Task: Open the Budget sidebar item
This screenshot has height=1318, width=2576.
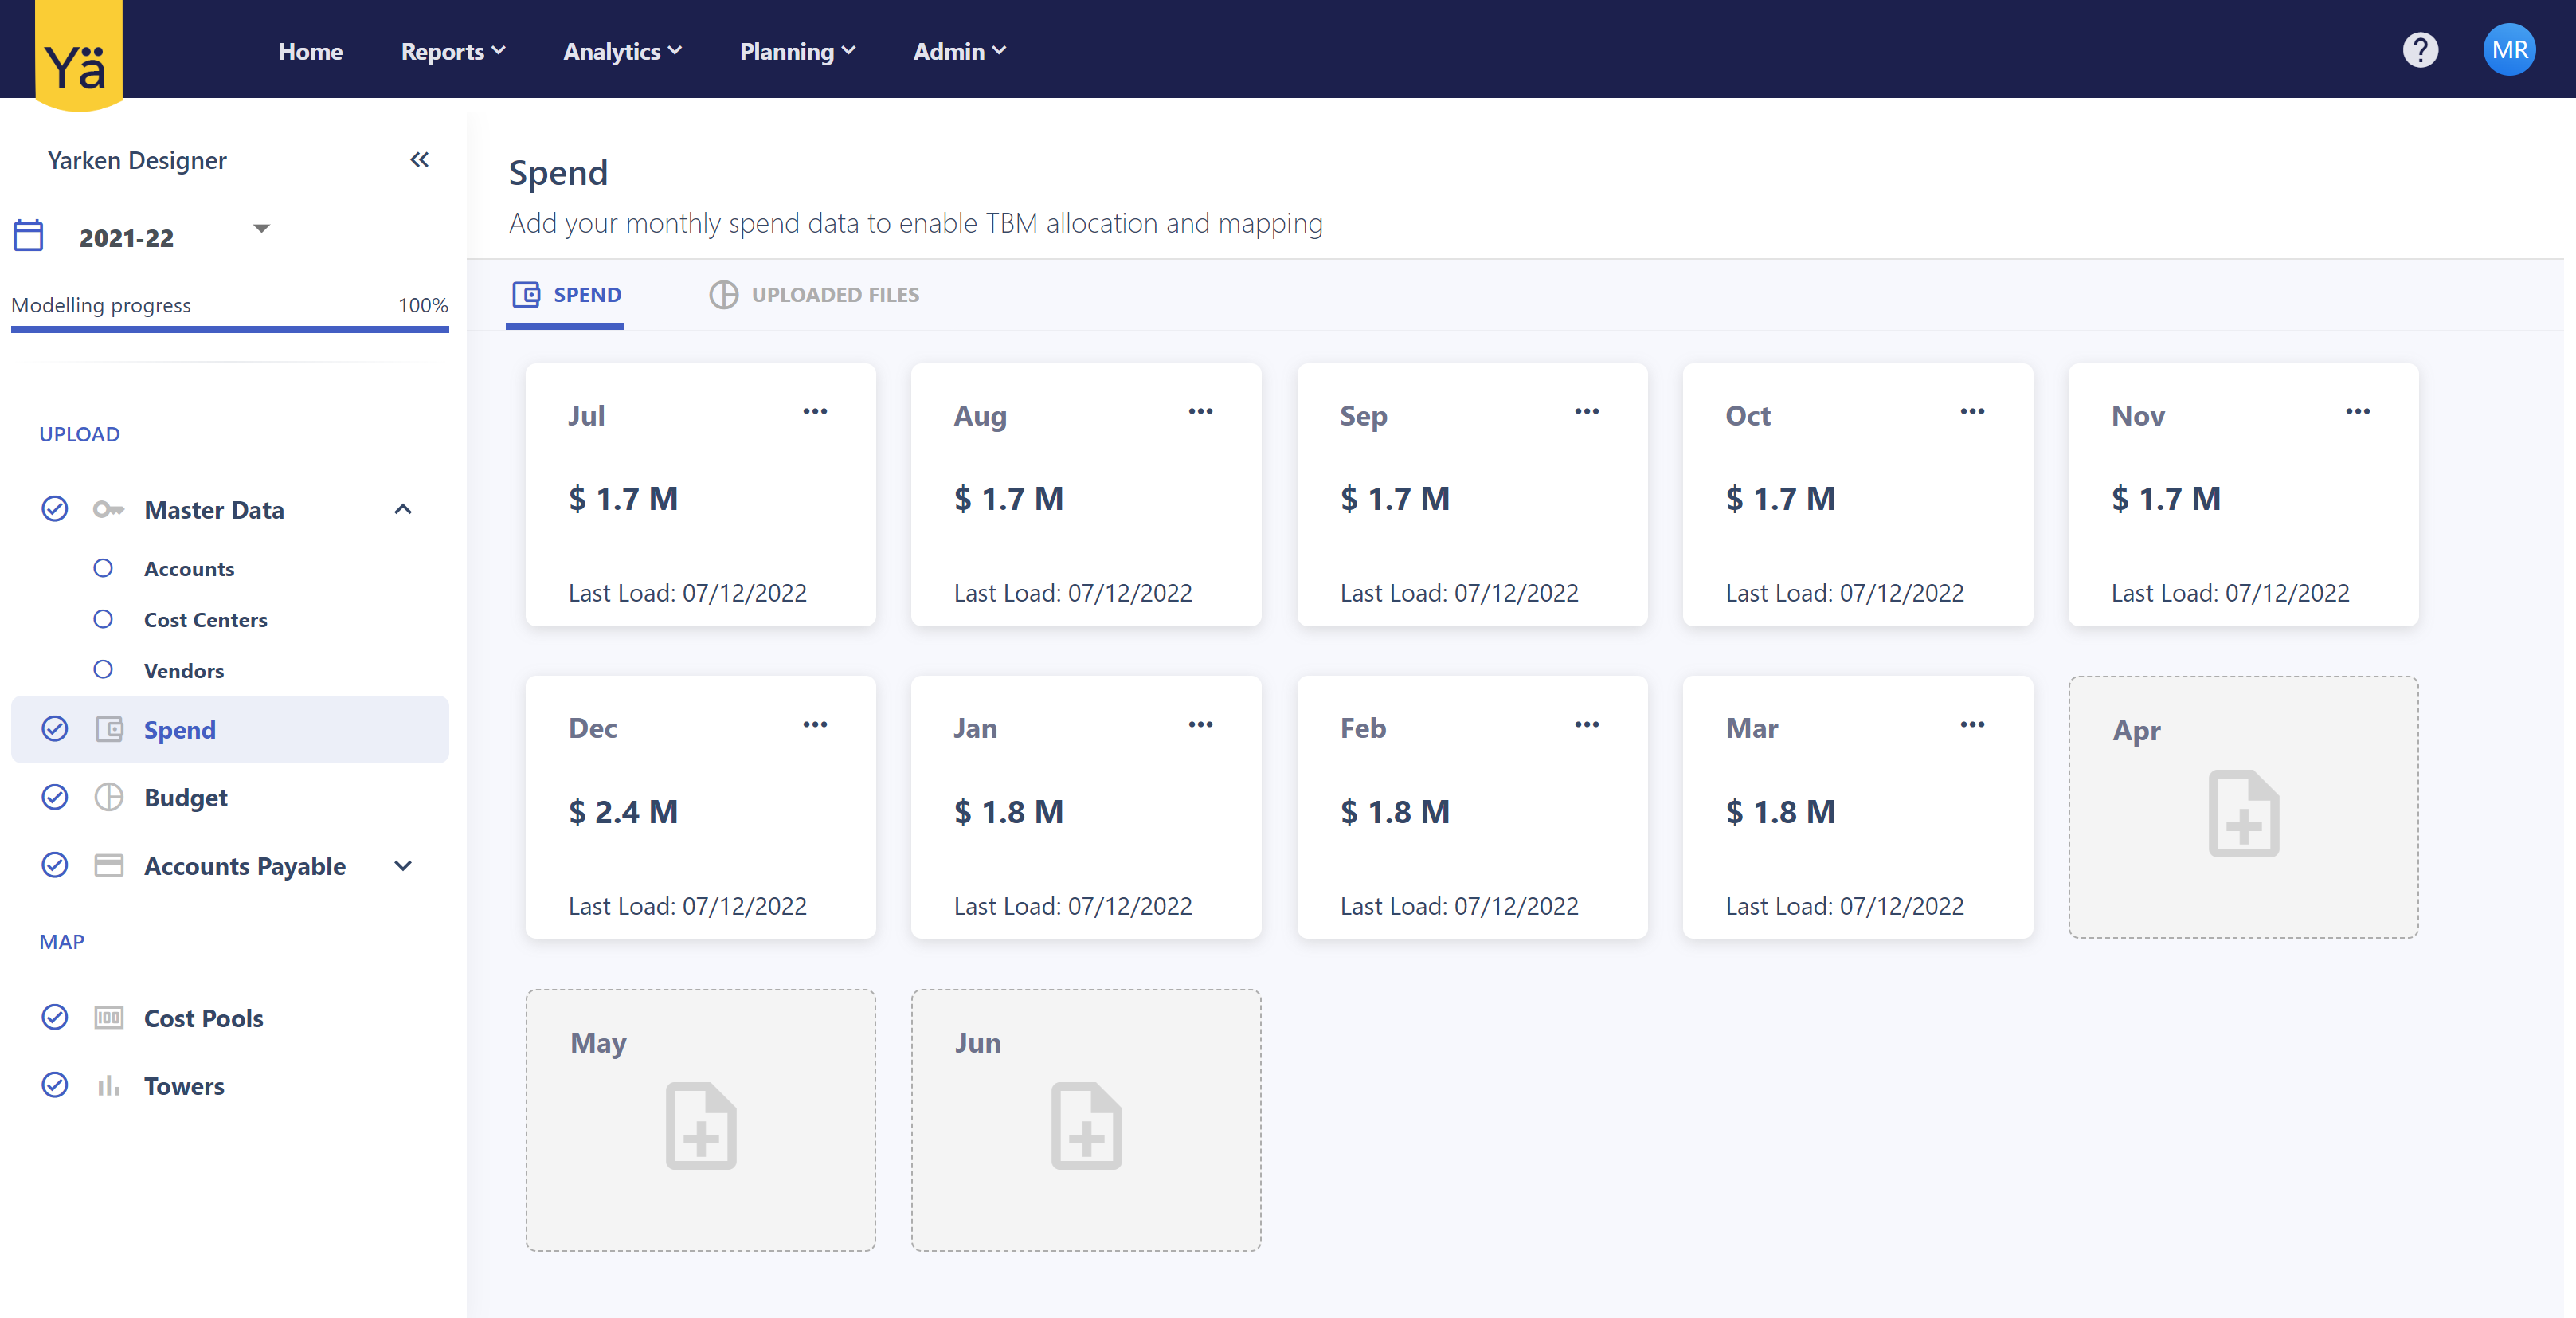Action: (x=186, y=798)
